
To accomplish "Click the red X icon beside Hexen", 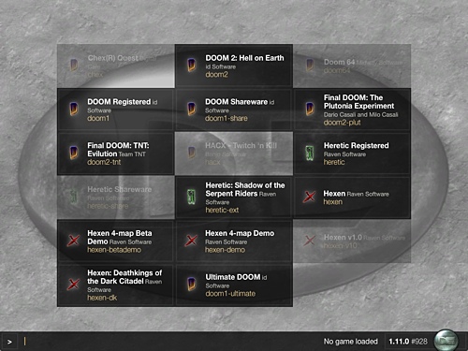I will pos(310,197).
